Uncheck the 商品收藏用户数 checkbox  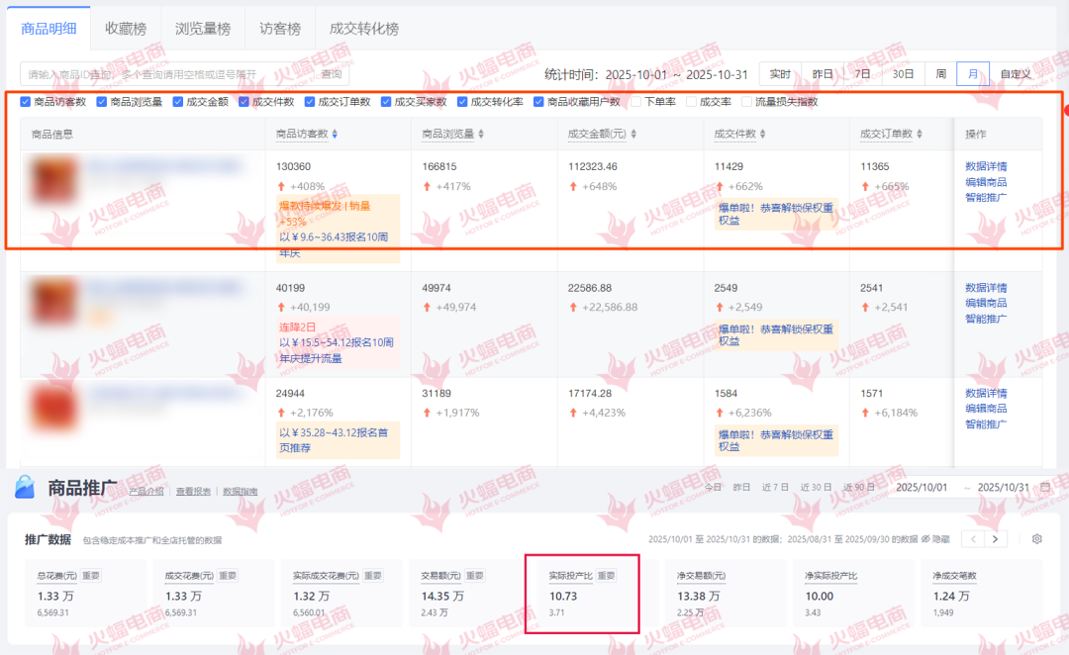(538, 102)
